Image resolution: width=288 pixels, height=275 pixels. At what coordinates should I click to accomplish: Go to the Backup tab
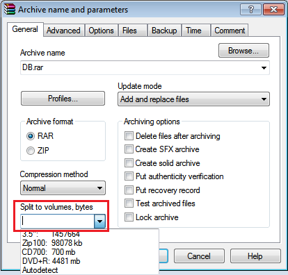pyautogui.click(x=164, y=31)
